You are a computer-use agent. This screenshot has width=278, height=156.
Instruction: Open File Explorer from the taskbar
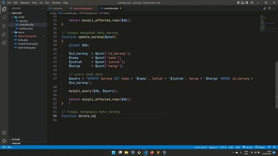click(x=126, y=153)
